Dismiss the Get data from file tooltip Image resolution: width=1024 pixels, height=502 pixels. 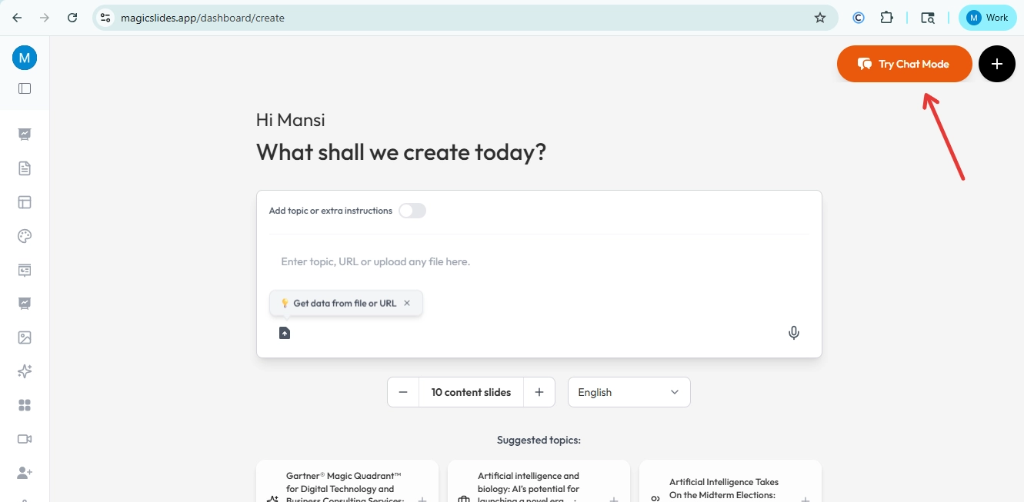pyautogui.click(x=407, y=303)
